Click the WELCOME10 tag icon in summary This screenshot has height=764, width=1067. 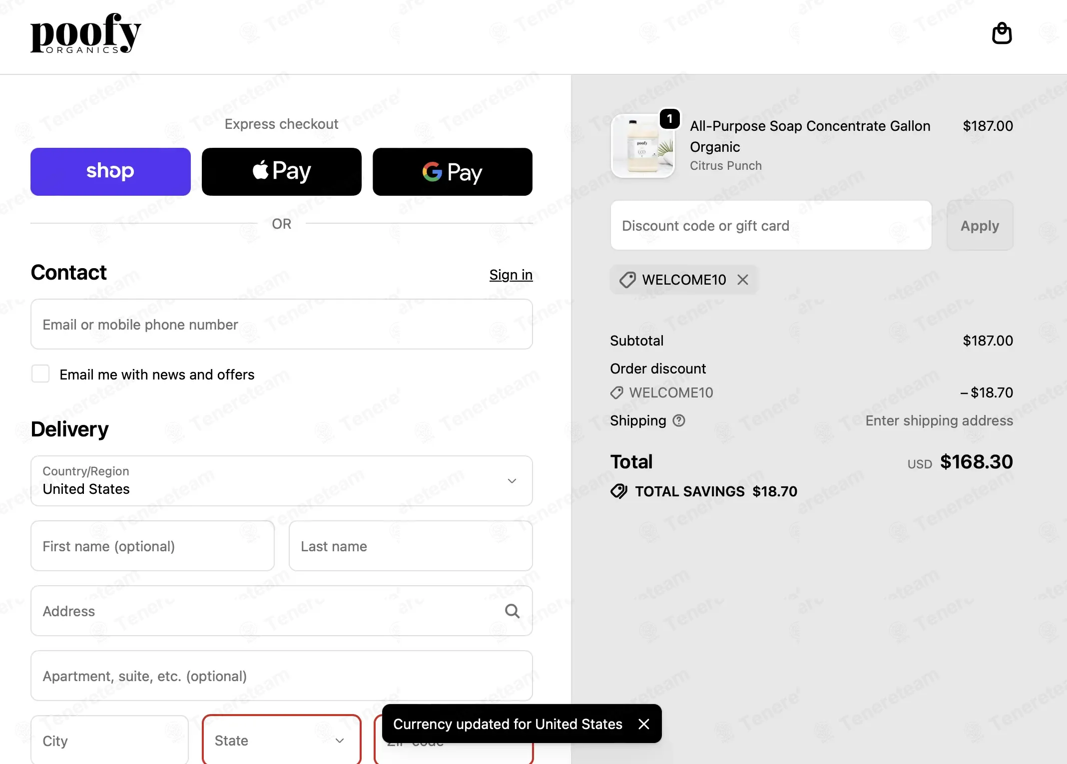click(617, 393)
